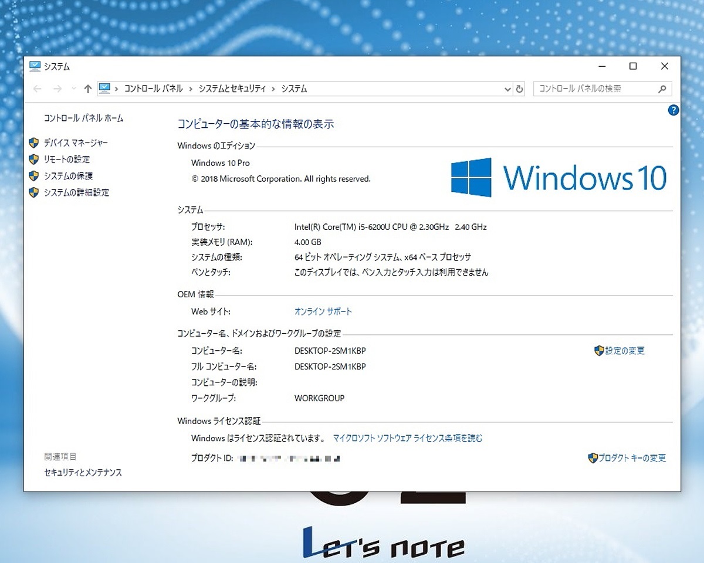The image size is (704, 563).
Task: Maximize the システム window
Action: (x=633, y=66)
